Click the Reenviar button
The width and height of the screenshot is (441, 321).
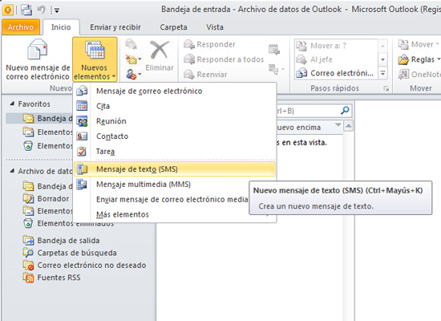205,75
